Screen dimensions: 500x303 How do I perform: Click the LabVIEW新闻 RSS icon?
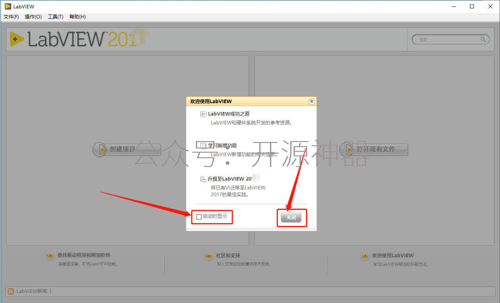coord(11,291)
